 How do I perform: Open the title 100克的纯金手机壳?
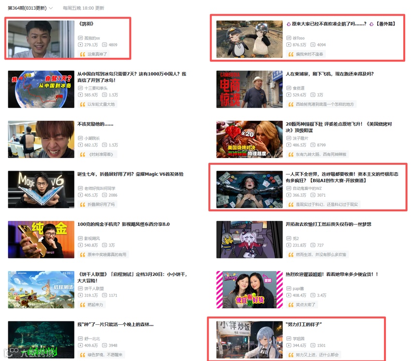tap(123, 224)
